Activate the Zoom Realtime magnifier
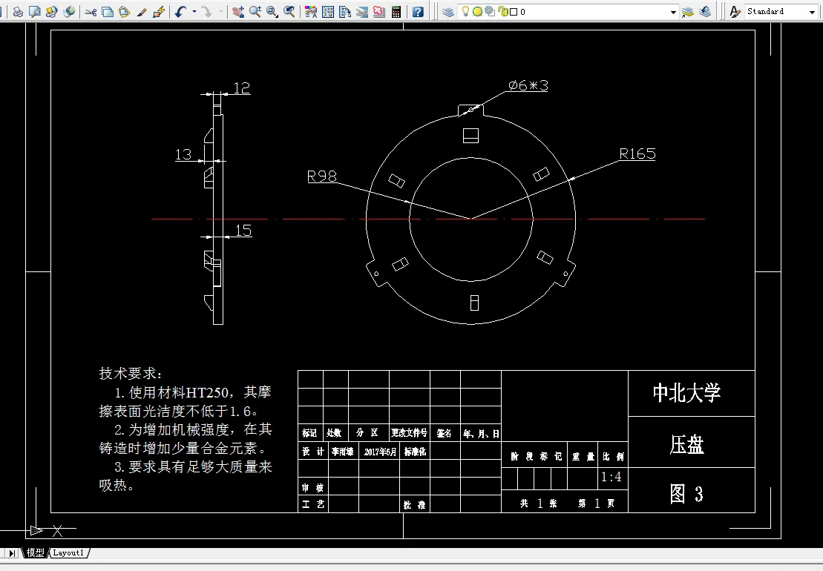 [255, 12]
